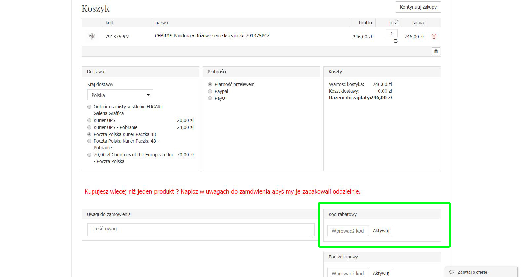The height and width of the screenshot is (277, 522).
Task: Click the brutto column header
Action: 365,23
